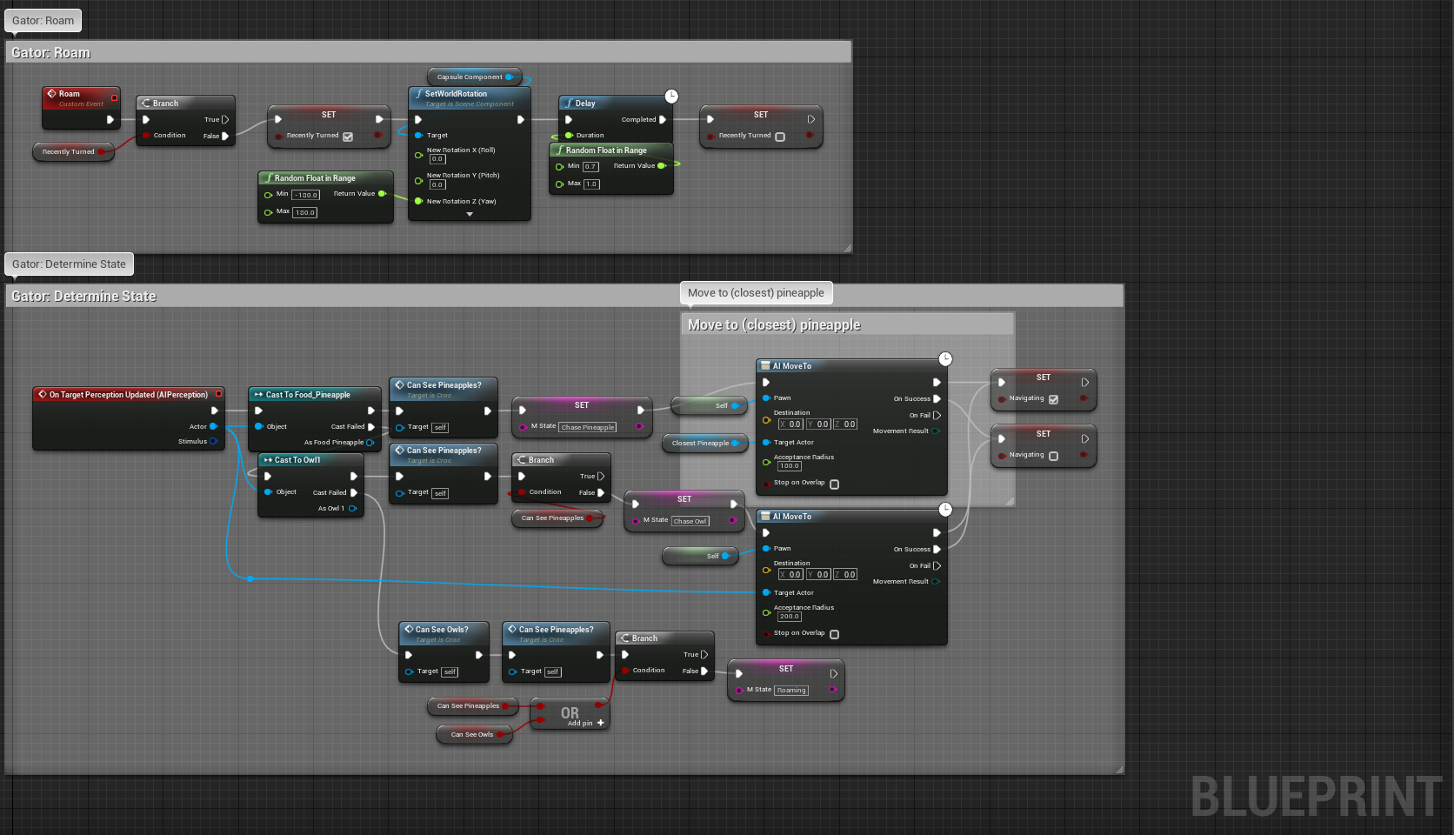Click the resize handle of the Gator: Determine State comment
Image resolution: width=1454 pixels, height=835 pixels.
(x=1119, y=769)
